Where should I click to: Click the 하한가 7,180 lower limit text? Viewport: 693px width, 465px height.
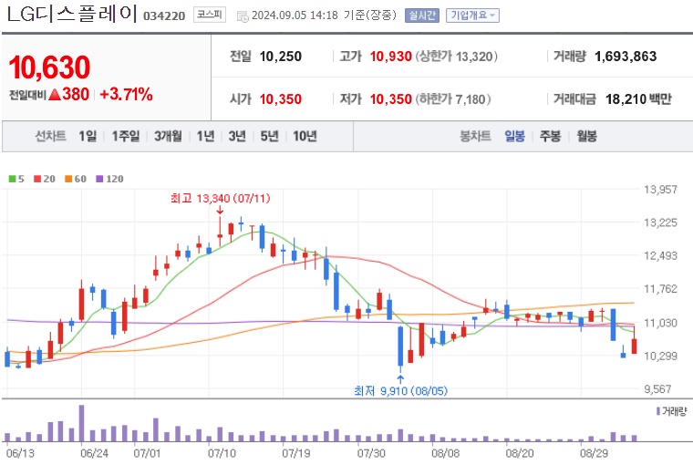(x=453, y=99)
